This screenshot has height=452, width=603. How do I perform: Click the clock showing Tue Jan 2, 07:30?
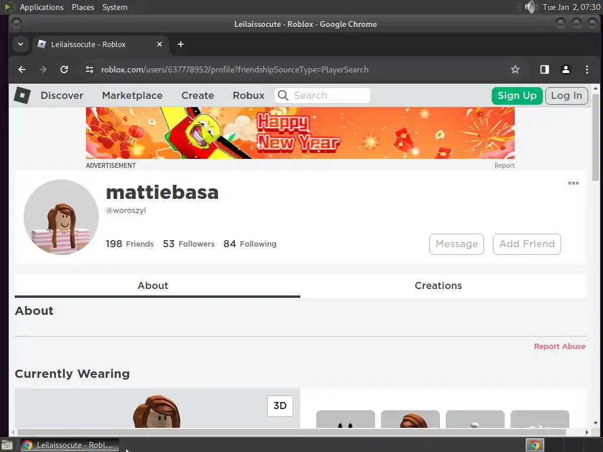click(x=571, y=7)
